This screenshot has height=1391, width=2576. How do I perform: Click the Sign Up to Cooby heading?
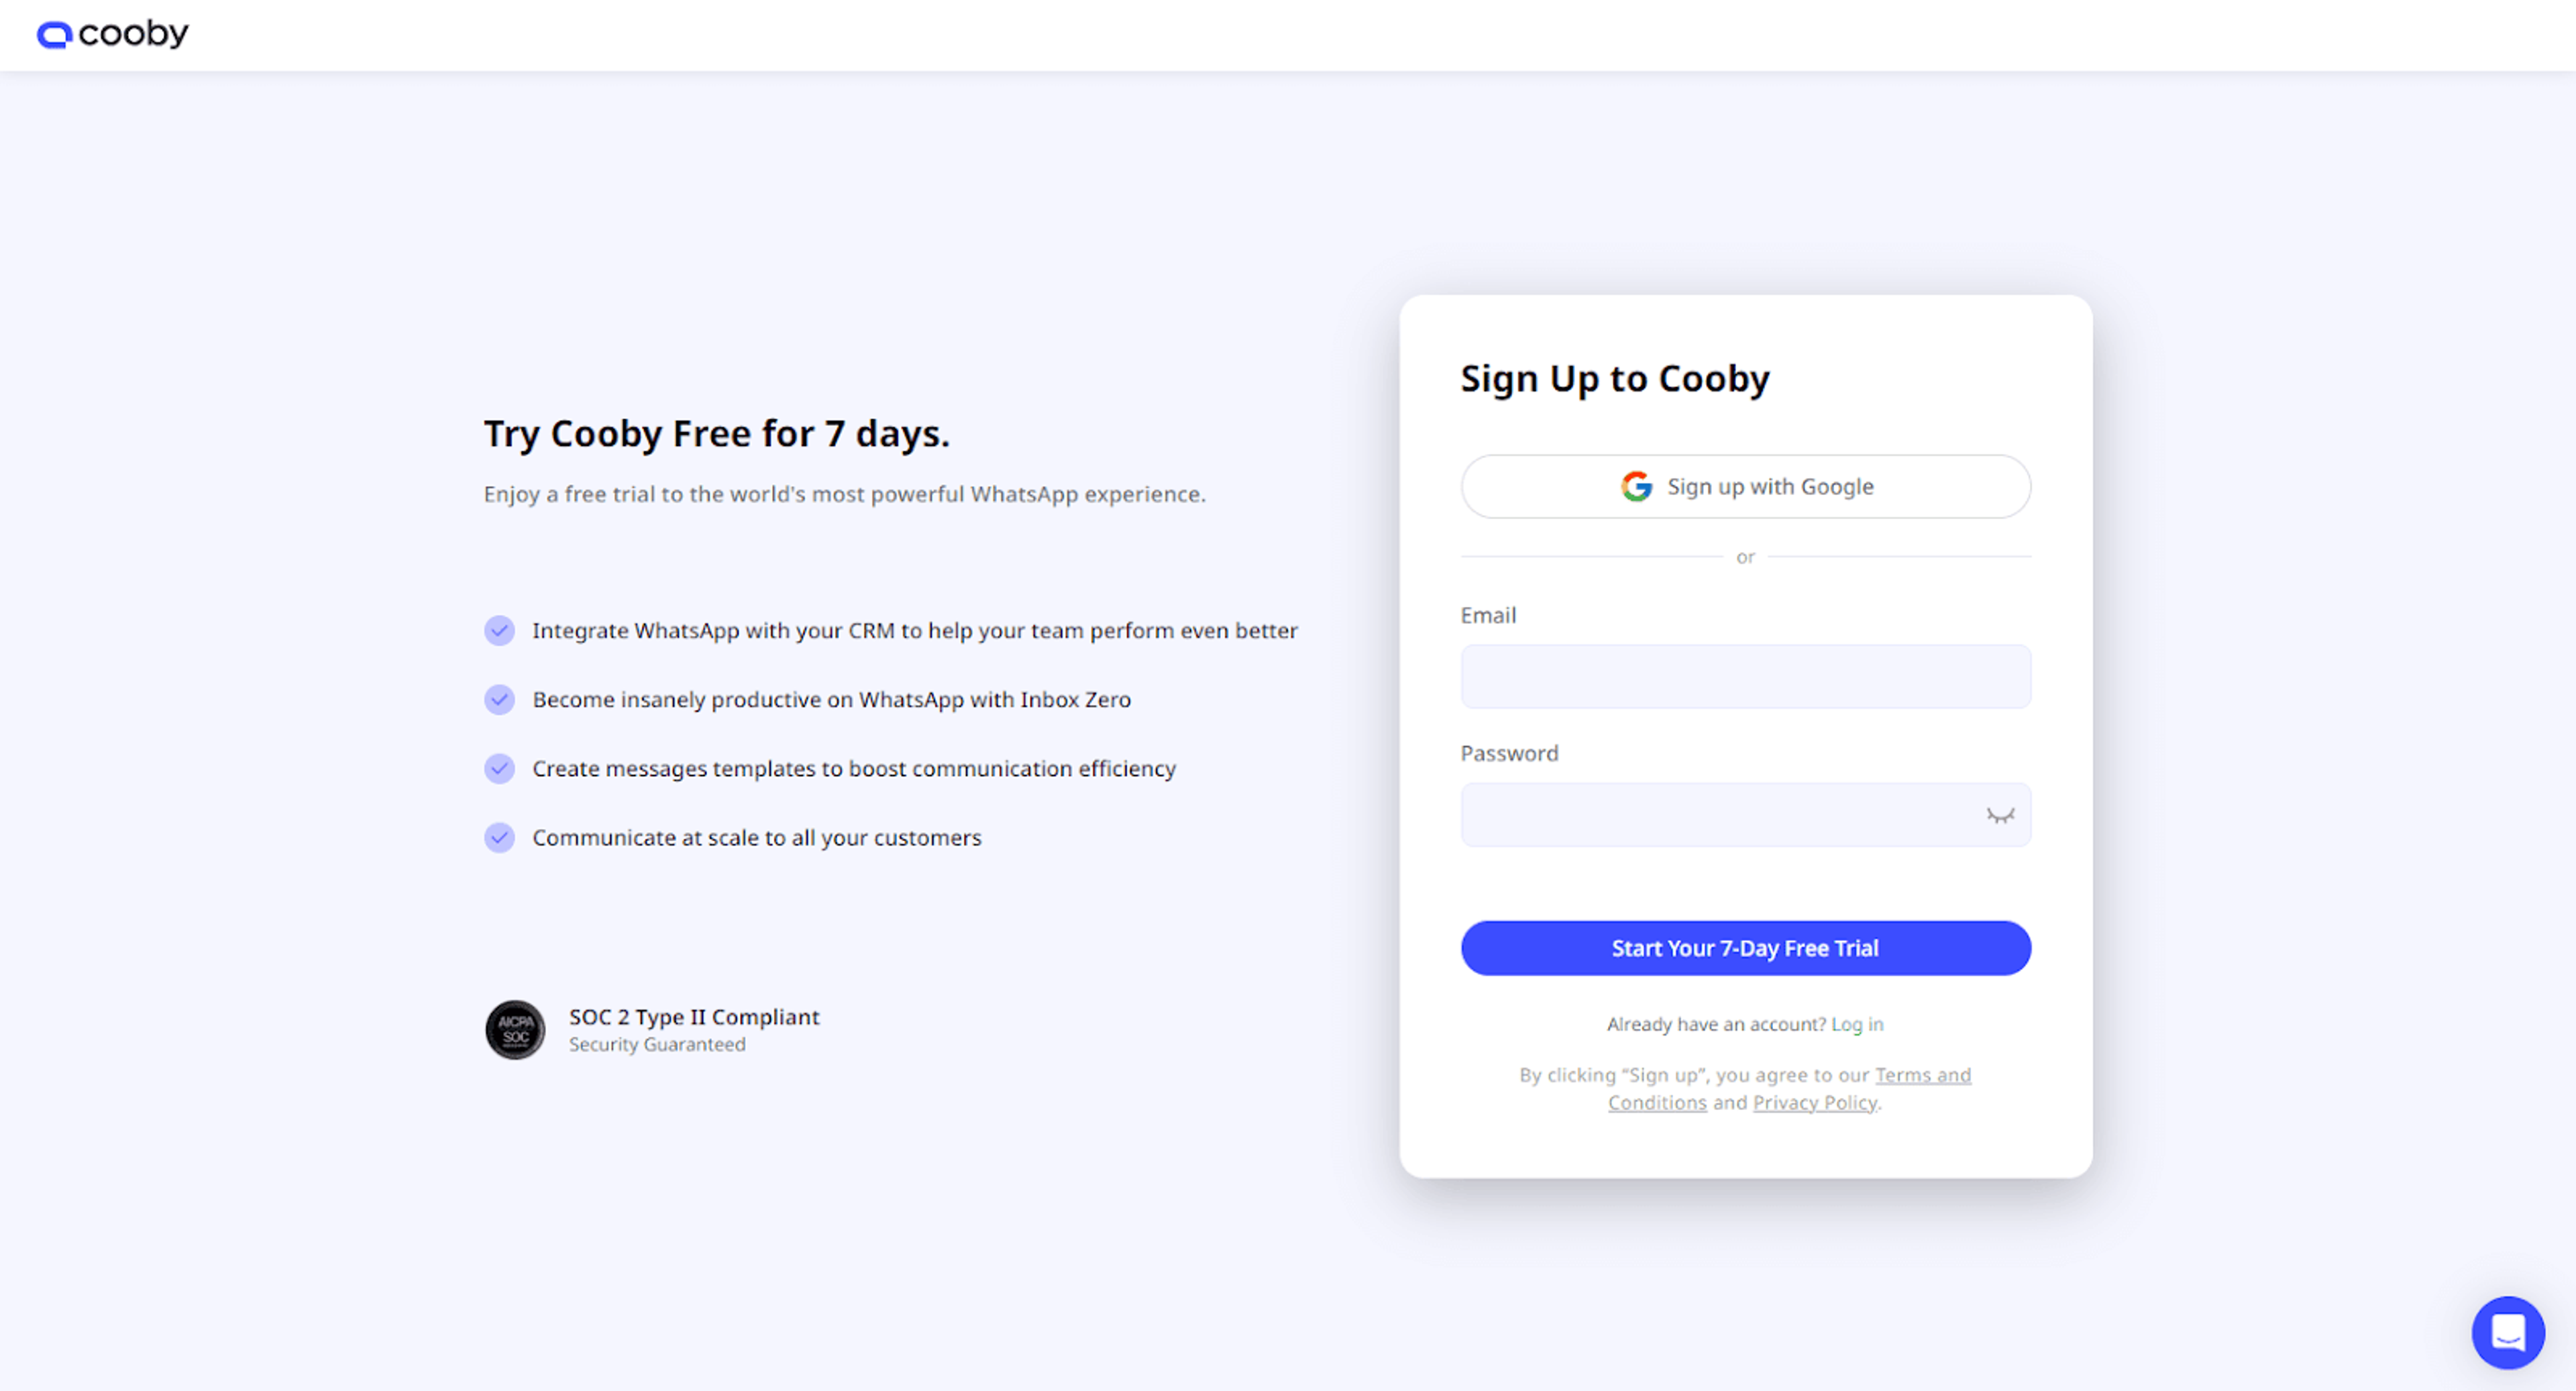click(x=1615, y=379)
